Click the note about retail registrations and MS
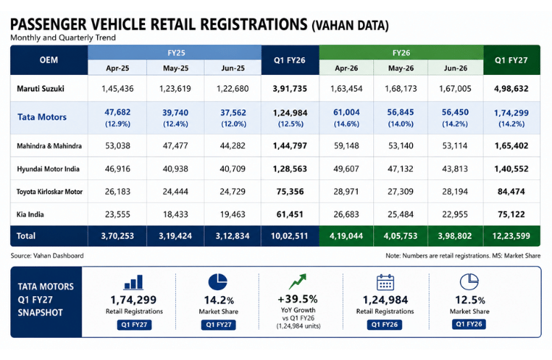The image size is (552, 360). [463, 256]
